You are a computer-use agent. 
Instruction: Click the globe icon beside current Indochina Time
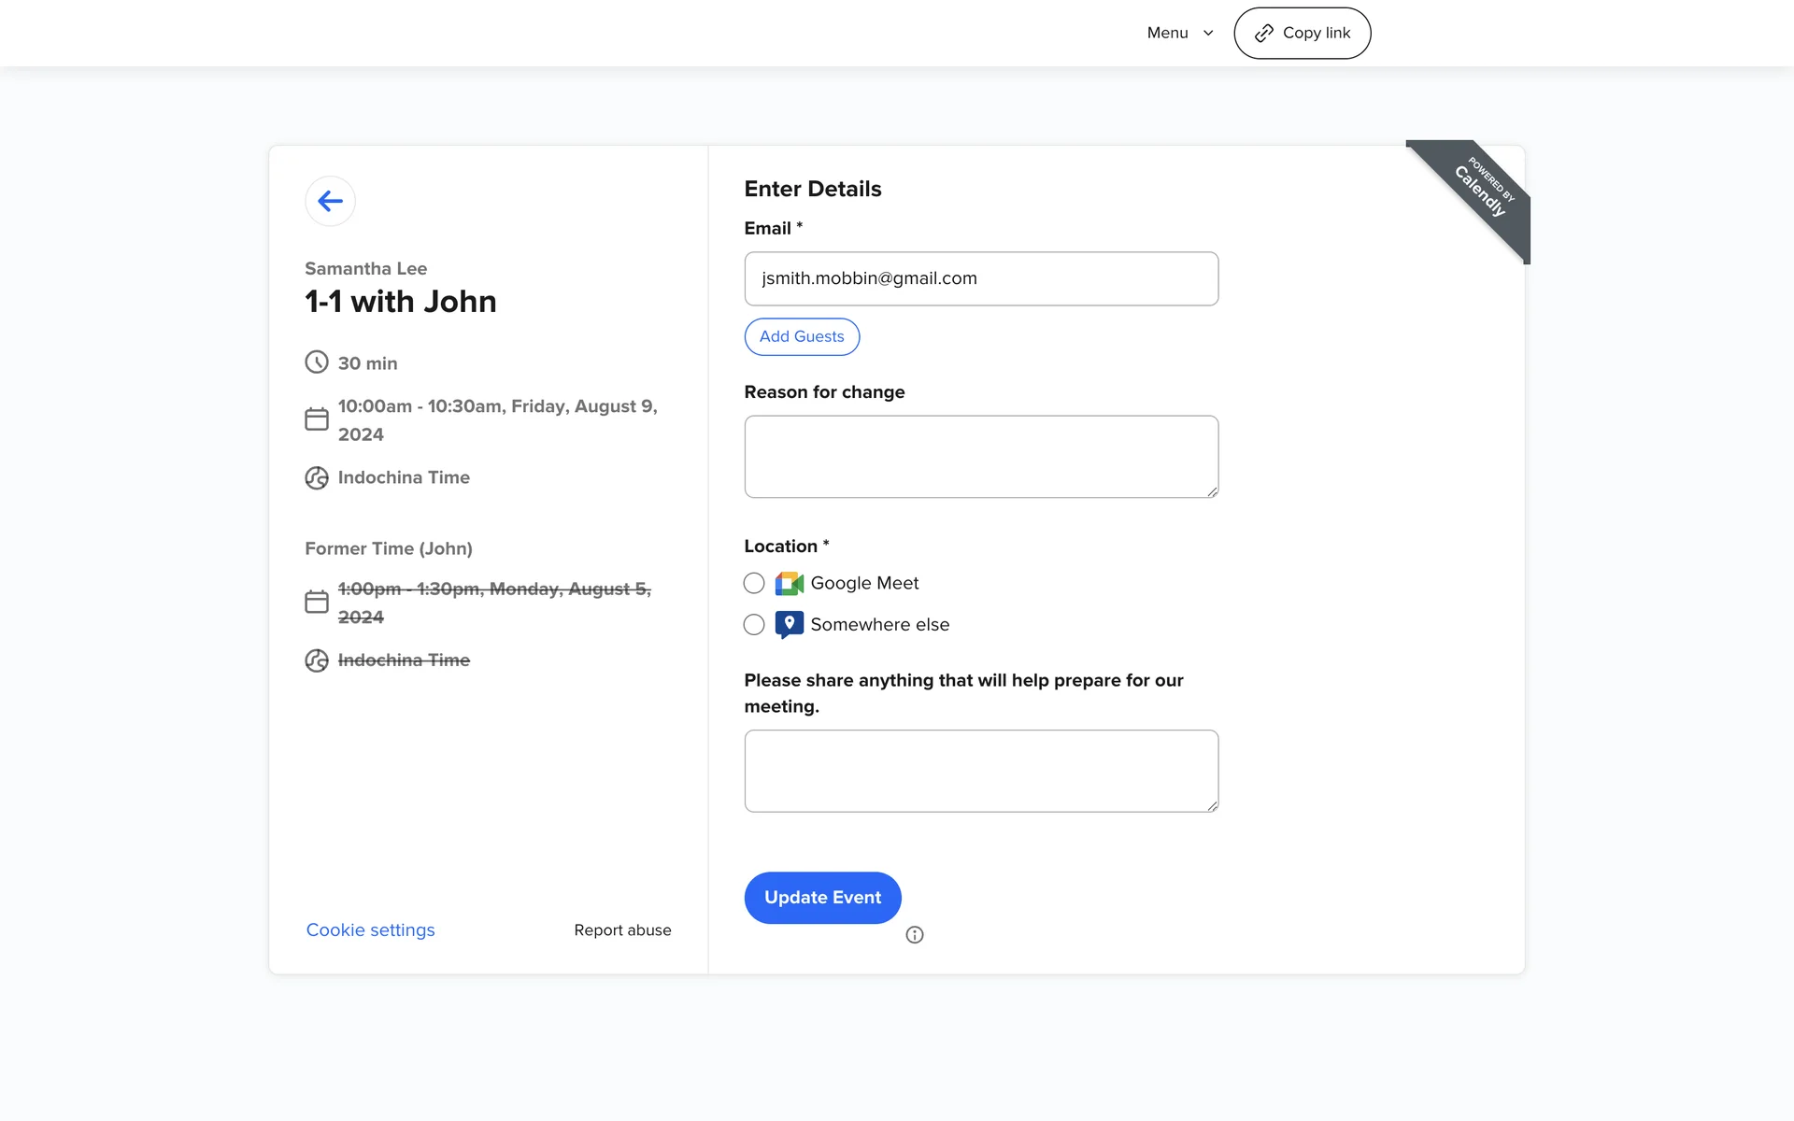click(x=317, y=478)
